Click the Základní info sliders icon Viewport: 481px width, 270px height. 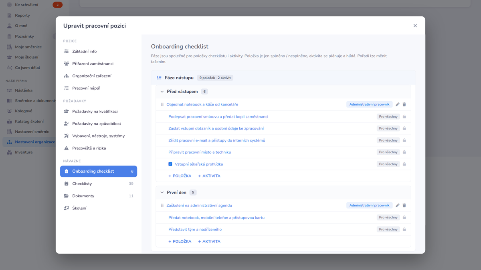point(67,51)
